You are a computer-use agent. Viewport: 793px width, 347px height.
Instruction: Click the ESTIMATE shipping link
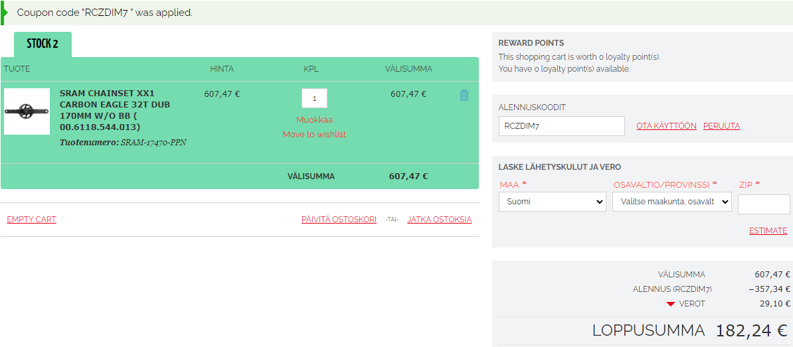tap(768, 231)
